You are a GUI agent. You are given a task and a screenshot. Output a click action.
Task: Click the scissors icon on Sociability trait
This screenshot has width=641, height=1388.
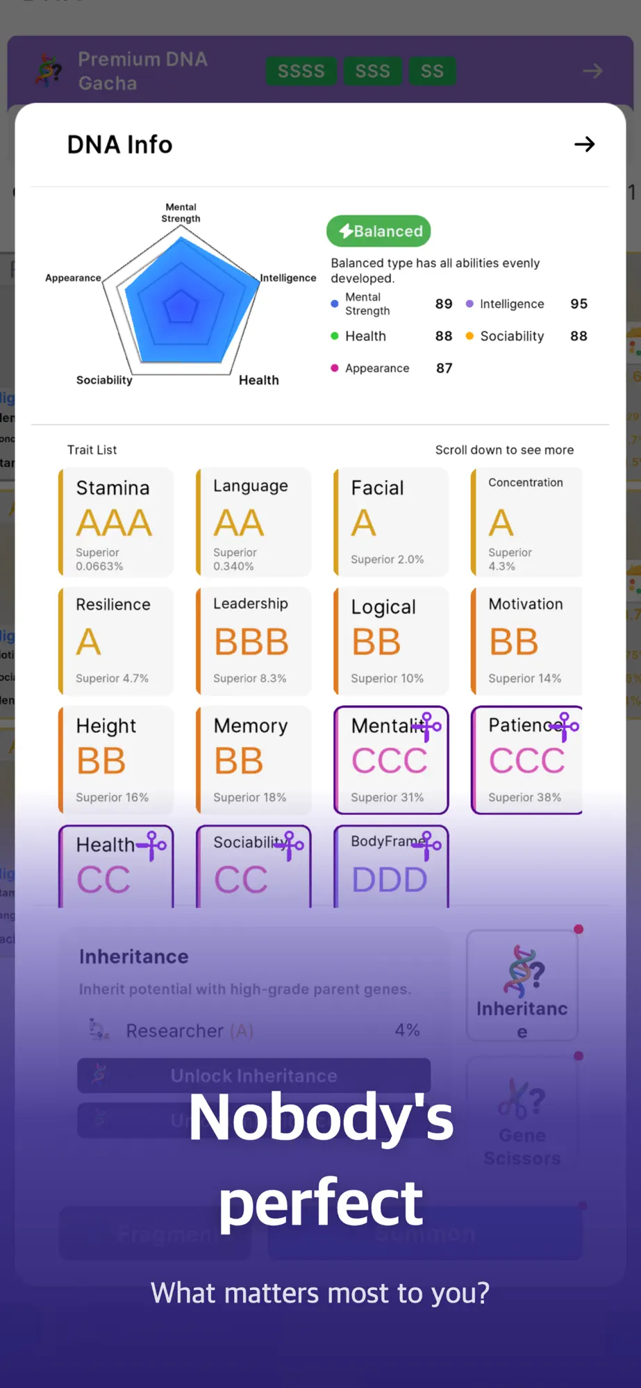click(x=290, y=845)
